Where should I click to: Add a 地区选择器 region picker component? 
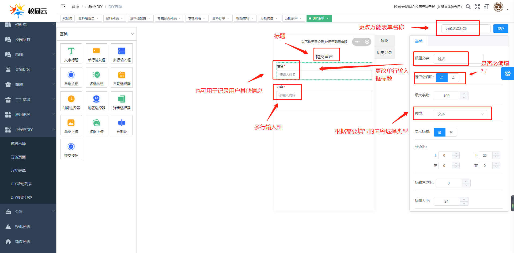pyautogui.click(x=96, y=101)
